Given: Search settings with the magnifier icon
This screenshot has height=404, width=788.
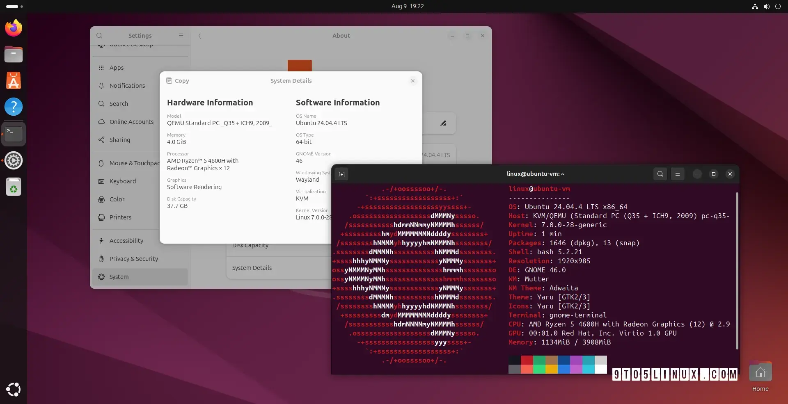Looking at the screenshot, I should [x=99, y=36].
